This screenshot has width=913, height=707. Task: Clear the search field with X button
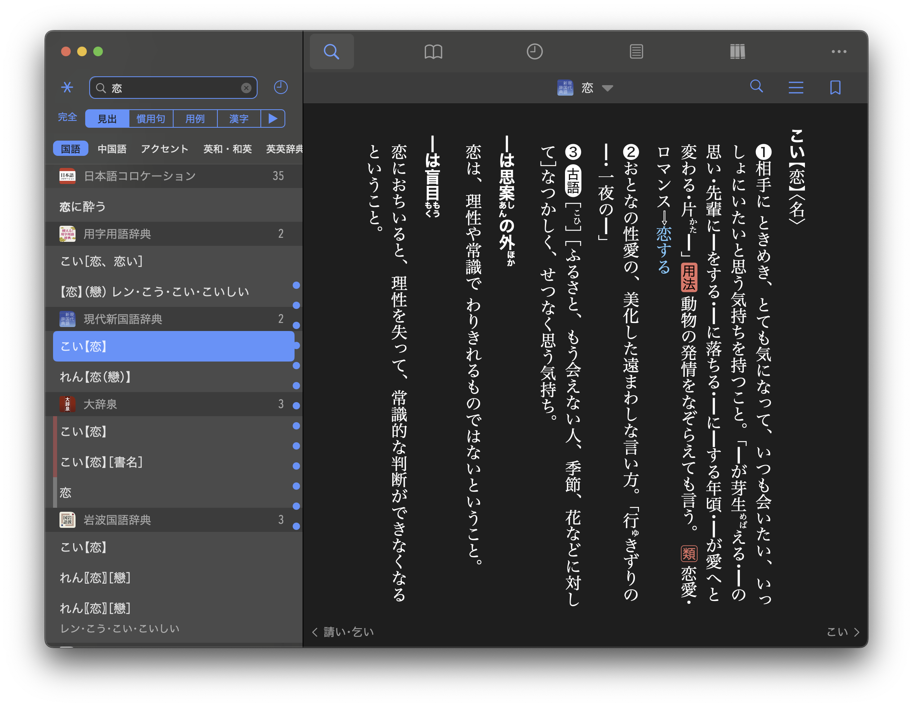246,88
